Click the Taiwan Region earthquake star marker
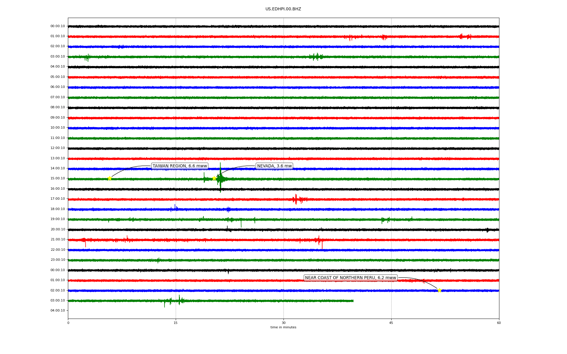 coord(110,178)
